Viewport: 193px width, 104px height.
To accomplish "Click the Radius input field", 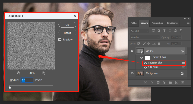I will (x=27, y=80).
